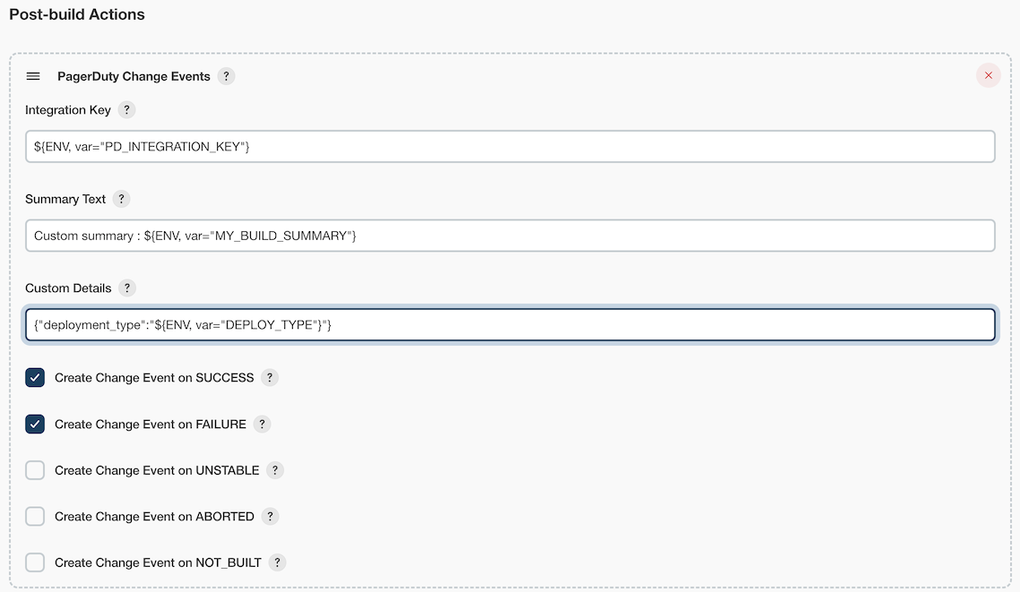Show help for Integration Key

coord(127,110)
